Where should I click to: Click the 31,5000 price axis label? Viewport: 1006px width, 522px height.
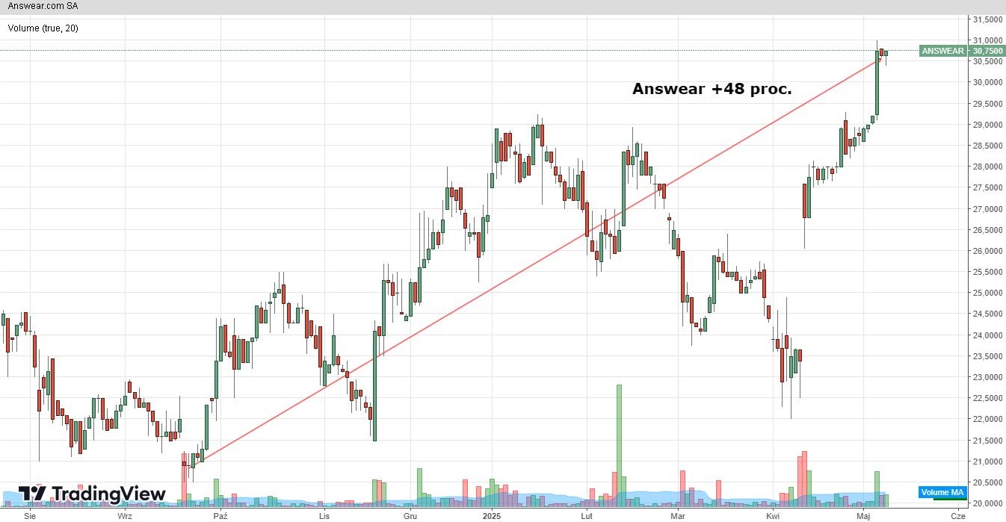coord(988,19)
